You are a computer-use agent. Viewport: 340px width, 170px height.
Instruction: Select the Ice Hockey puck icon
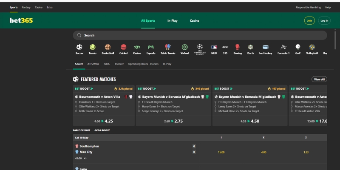point(265,47)
